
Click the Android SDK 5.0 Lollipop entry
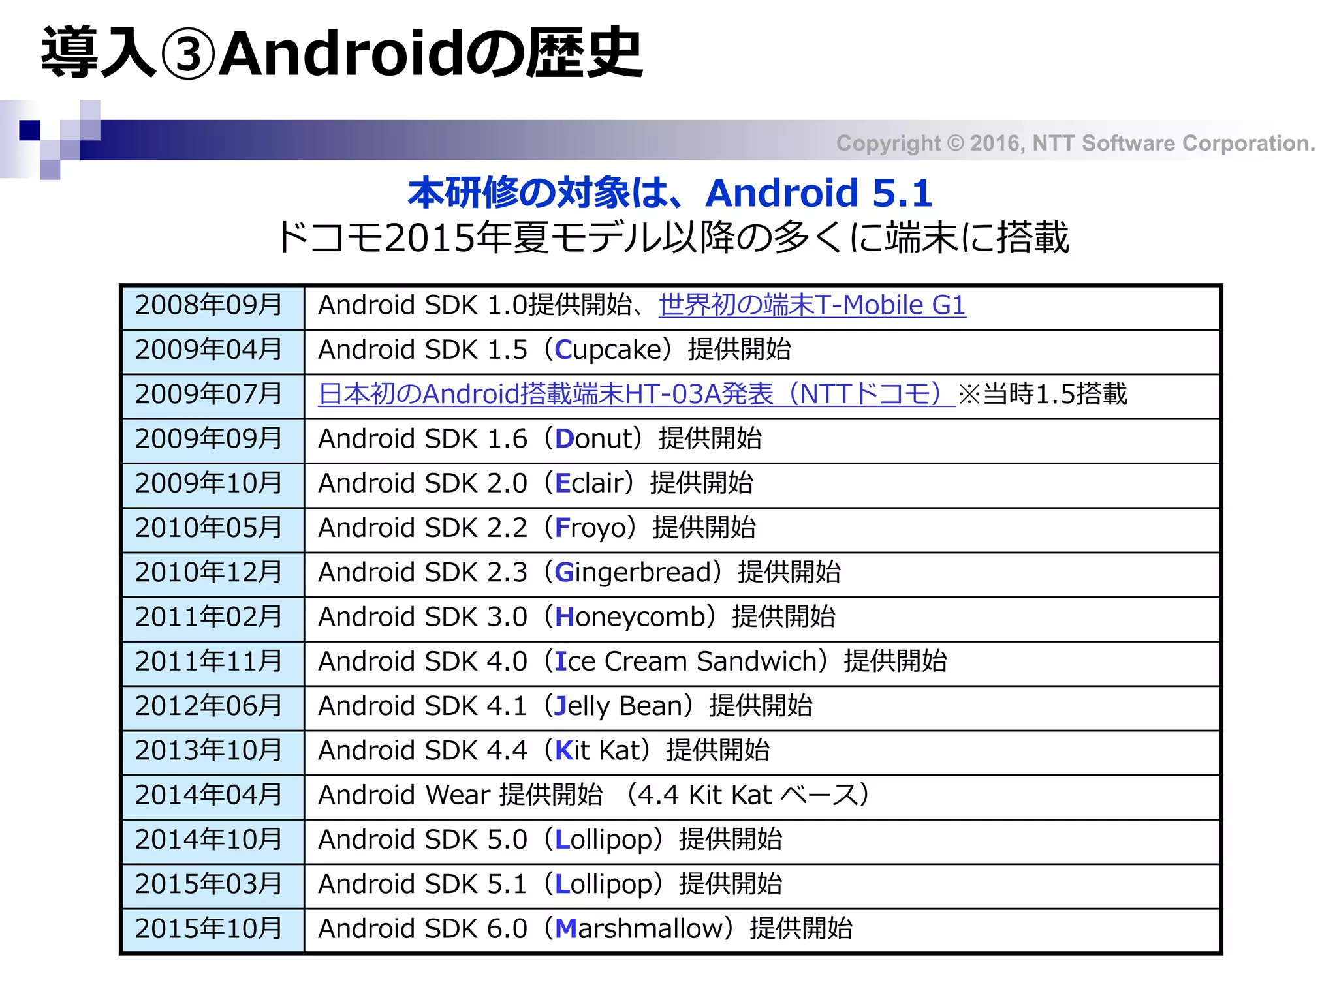550,840
